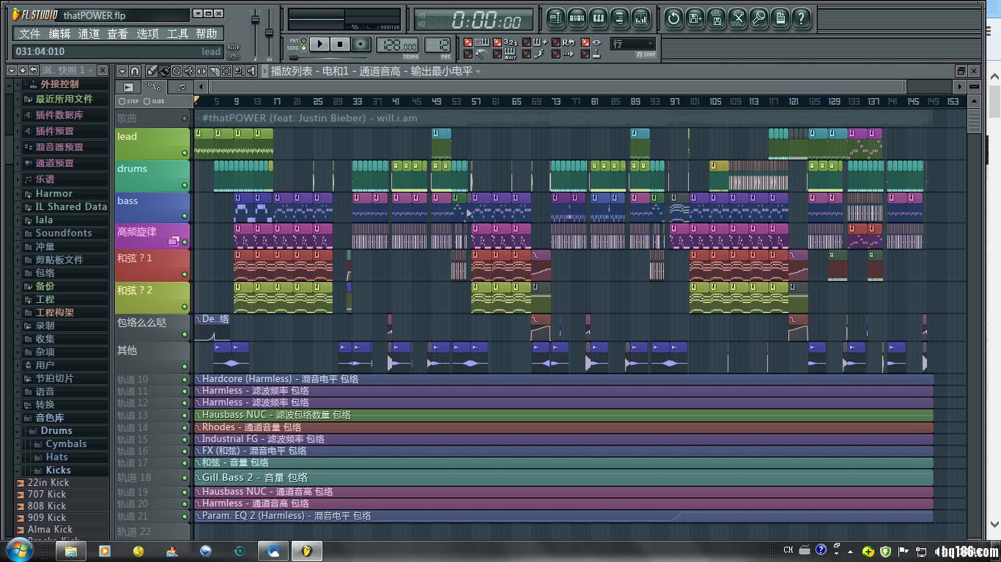This screenshot has height=562, width=1001.
Task: Select PAT pattern mode radio
Action: pyautogui.click(x=303, y=40)
